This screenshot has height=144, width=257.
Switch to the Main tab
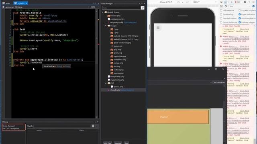point(6,3)
